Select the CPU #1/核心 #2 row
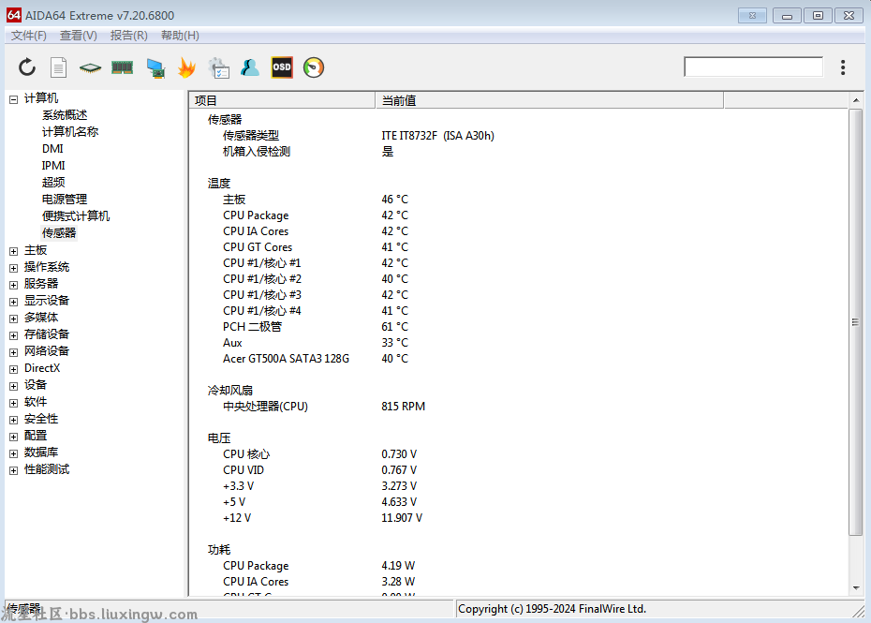The width and height of the screenshot is (871, 623). point(520,279)
